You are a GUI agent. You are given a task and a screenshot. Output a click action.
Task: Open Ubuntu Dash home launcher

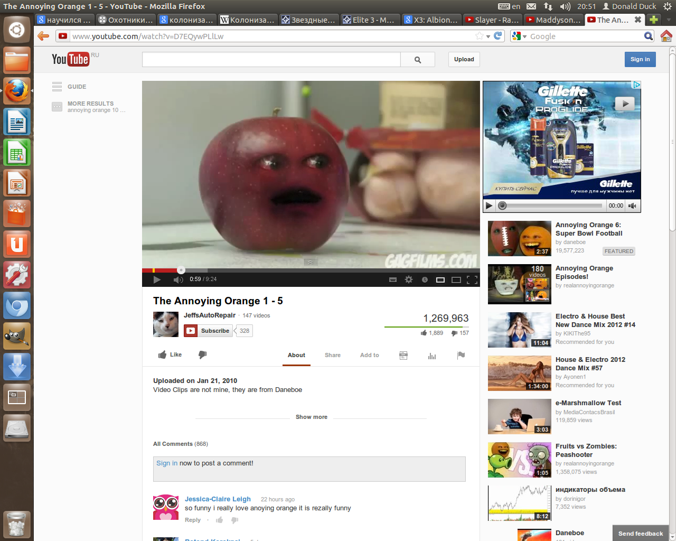[x=17, y=30]
